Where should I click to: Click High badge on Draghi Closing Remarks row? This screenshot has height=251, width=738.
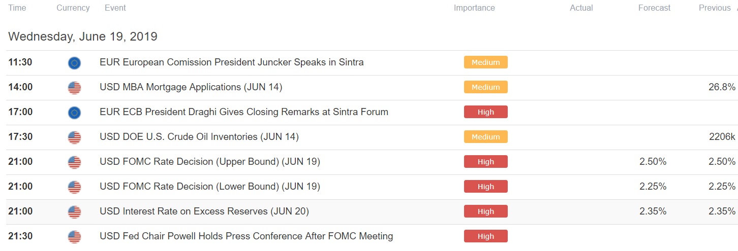pyautogui.click(x=485, y=112)
